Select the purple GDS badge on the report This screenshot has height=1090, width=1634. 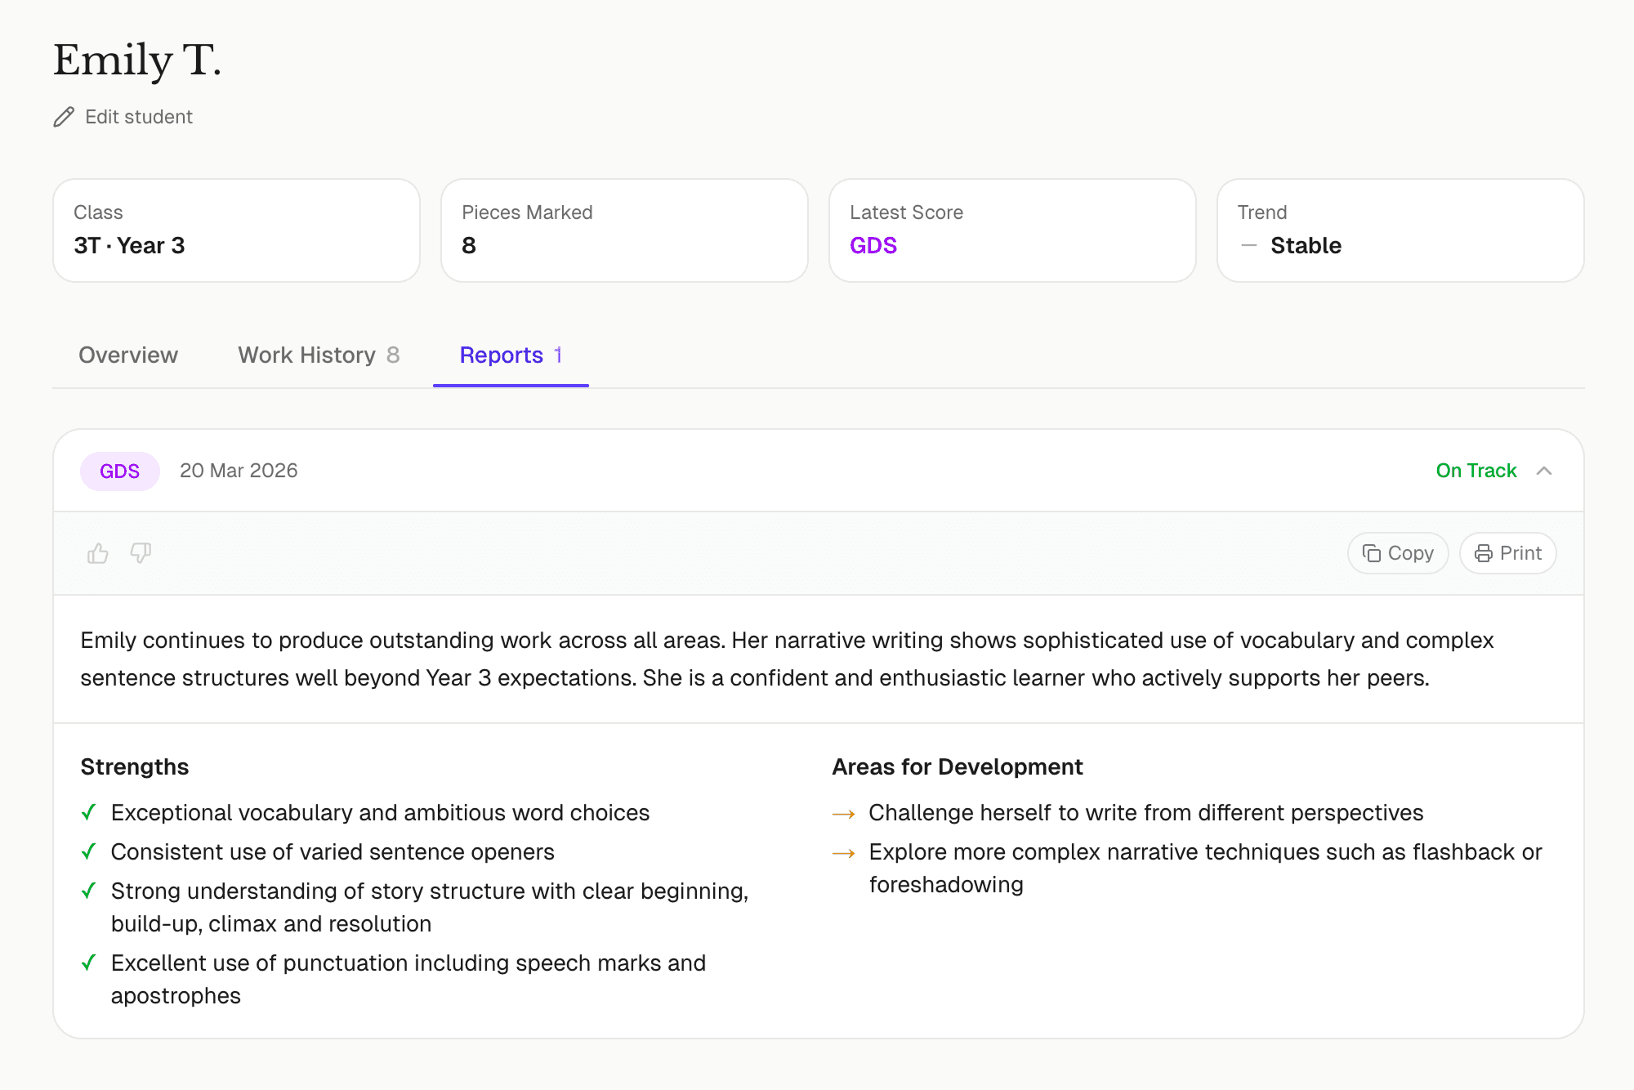click(119, 471)
